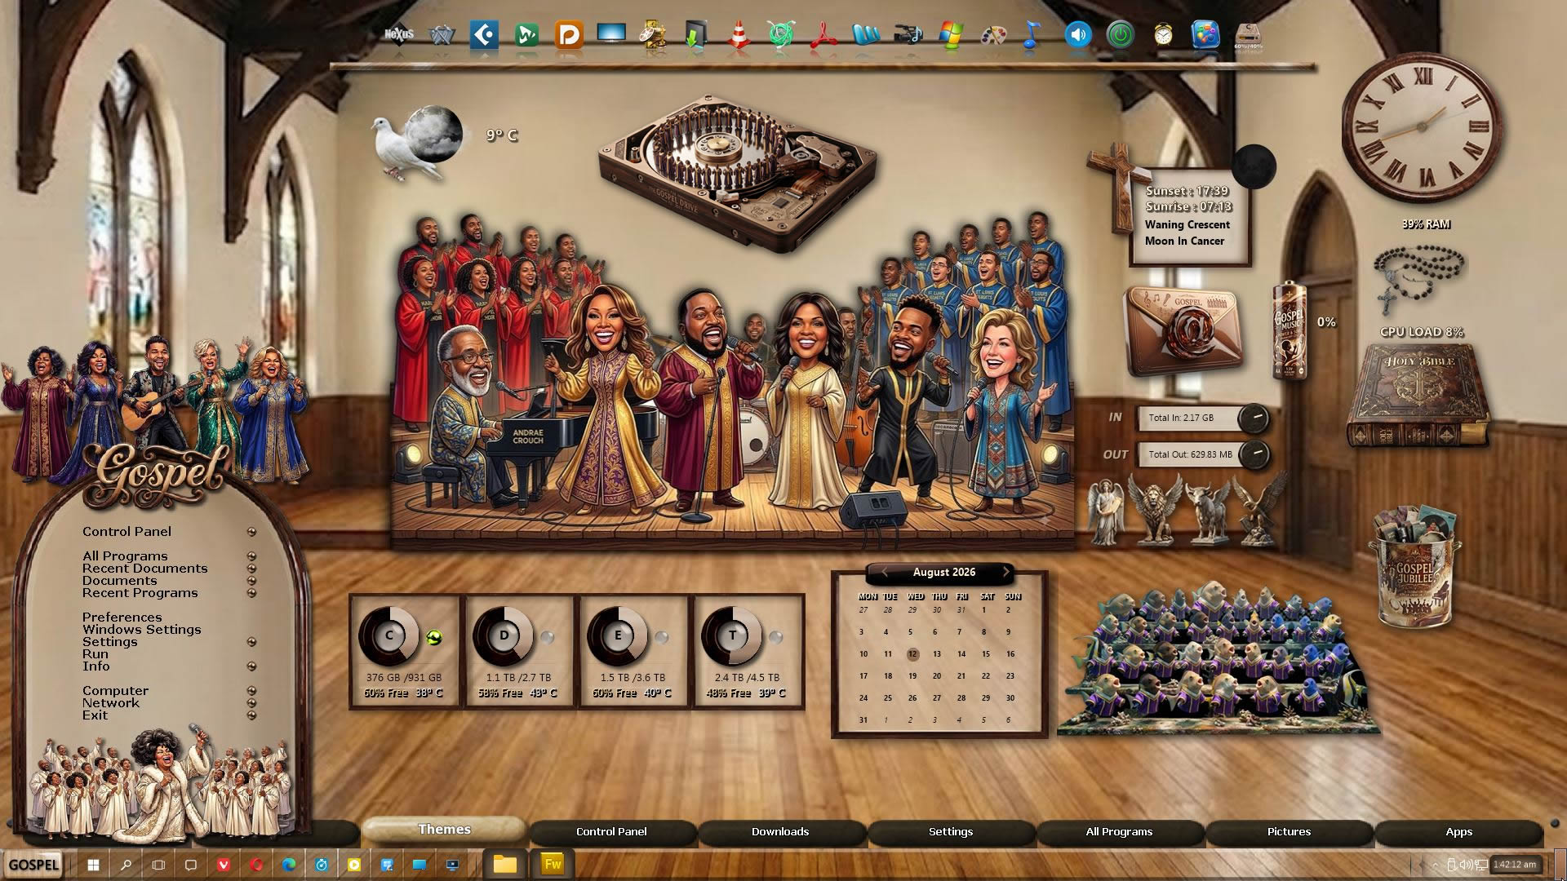Click the Windows Start icon on taskbar
Viewport: 1567px width, 881px height.
(93, 865)
